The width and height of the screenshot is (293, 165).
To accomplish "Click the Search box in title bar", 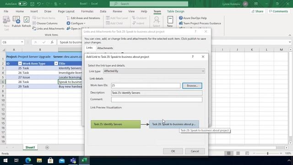I will point(149,4).
